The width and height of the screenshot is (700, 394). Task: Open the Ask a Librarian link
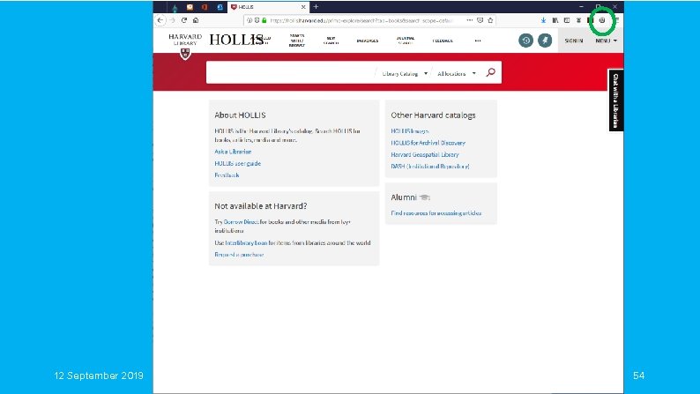(233, 152)
